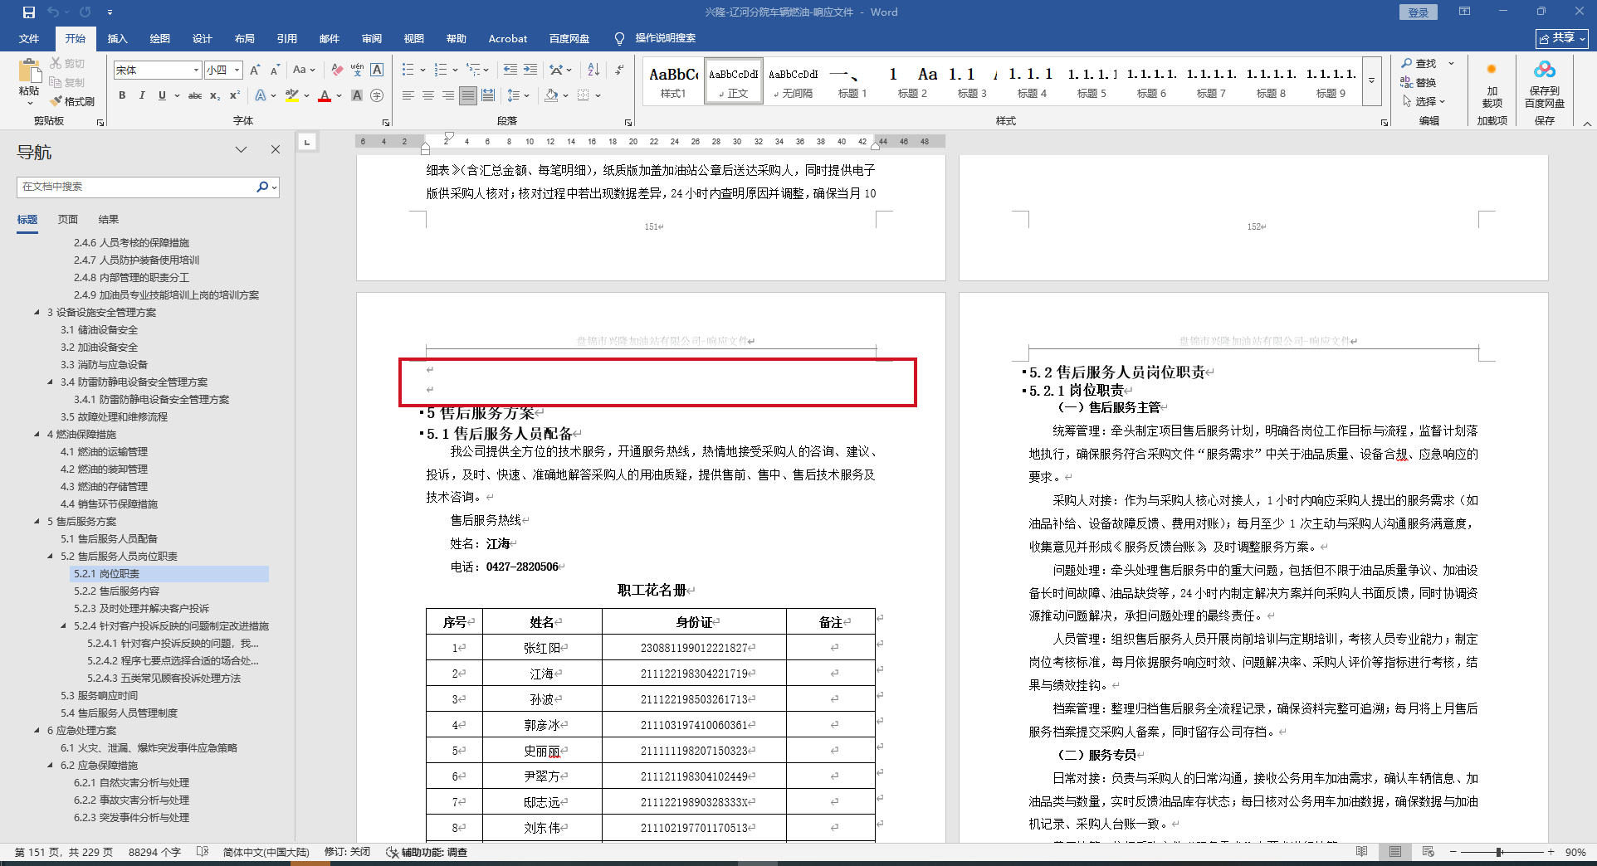Open the Change Case (Aa) dropdown
This screenshot has width=1597, height=866.
point(304,71)
